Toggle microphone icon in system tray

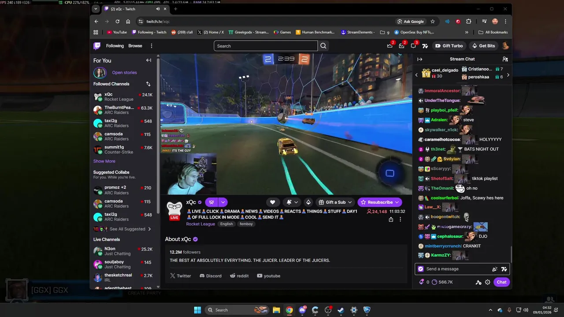click(x=509, y=310)
